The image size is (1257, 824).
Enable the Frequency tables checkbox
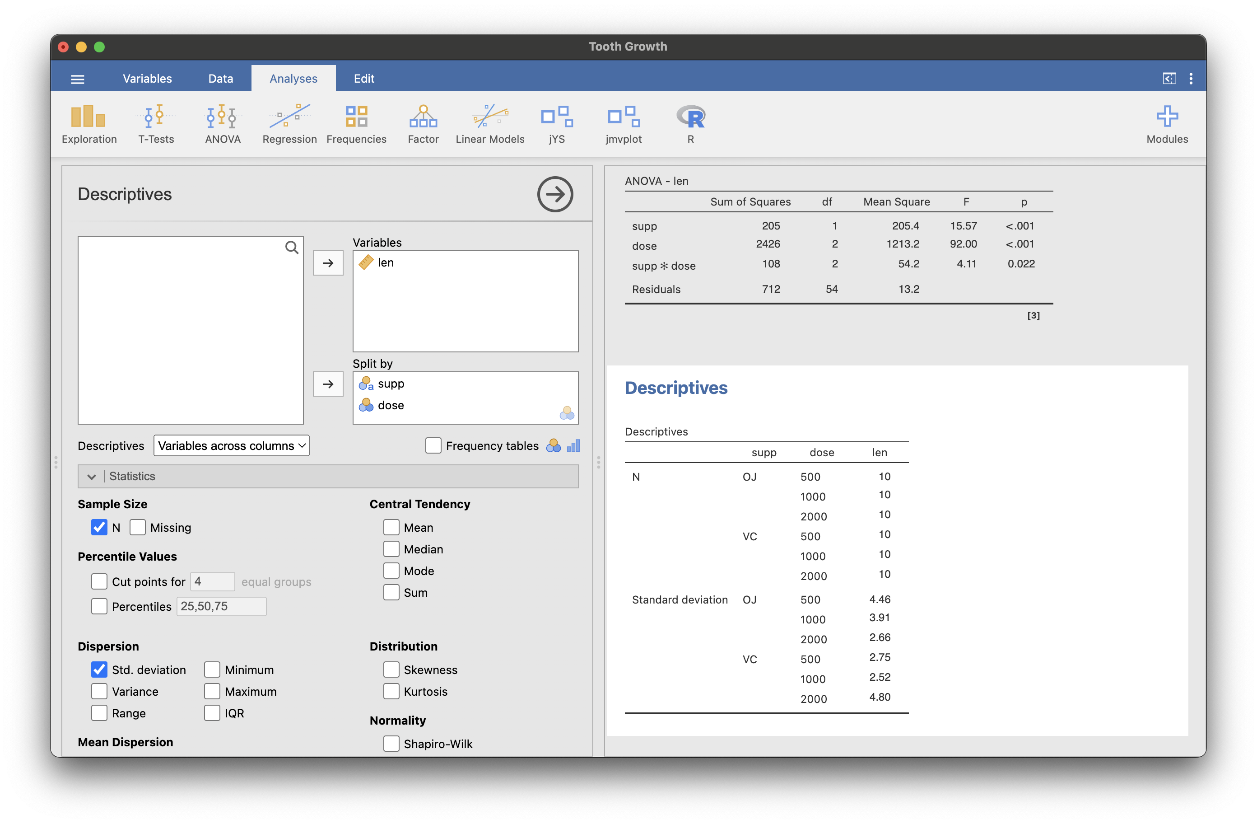coord(433,445)
